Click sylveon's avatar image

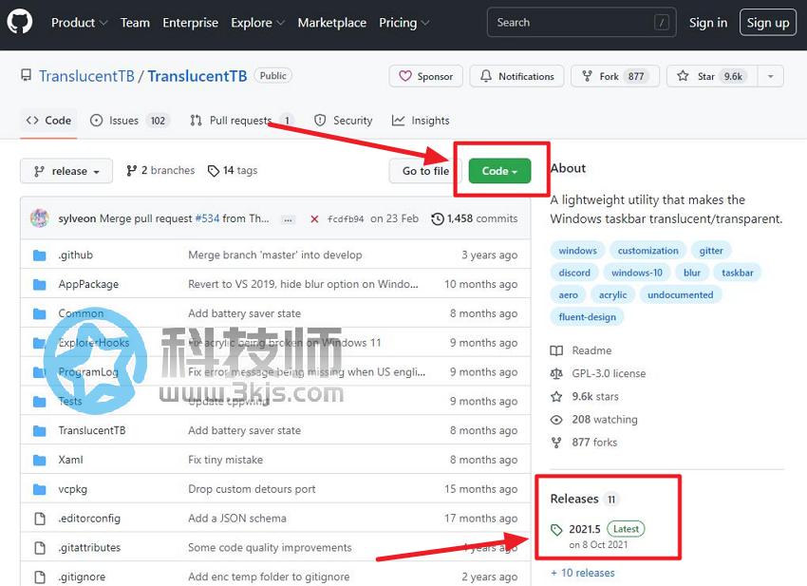40,218
